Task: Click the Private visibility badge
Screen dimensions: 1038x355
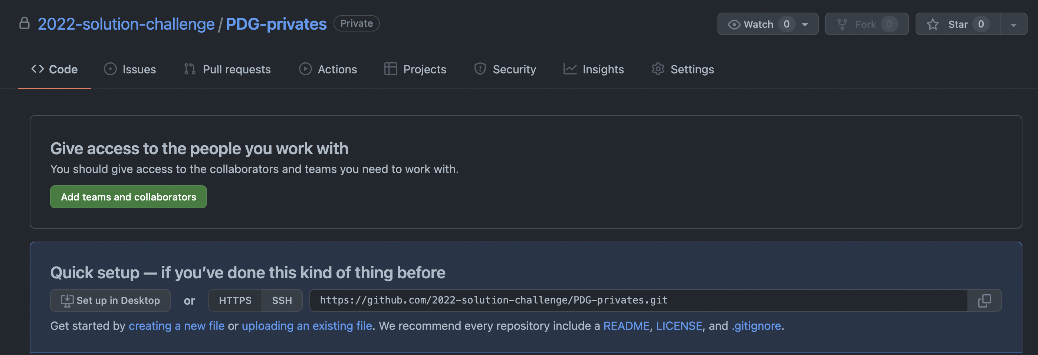Action: [356, 23]
